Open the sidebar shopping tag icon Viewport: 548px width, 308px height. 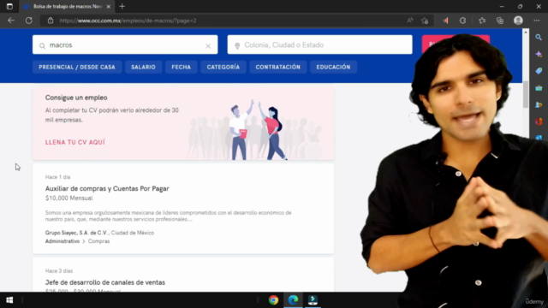click(x=539, y=71)
